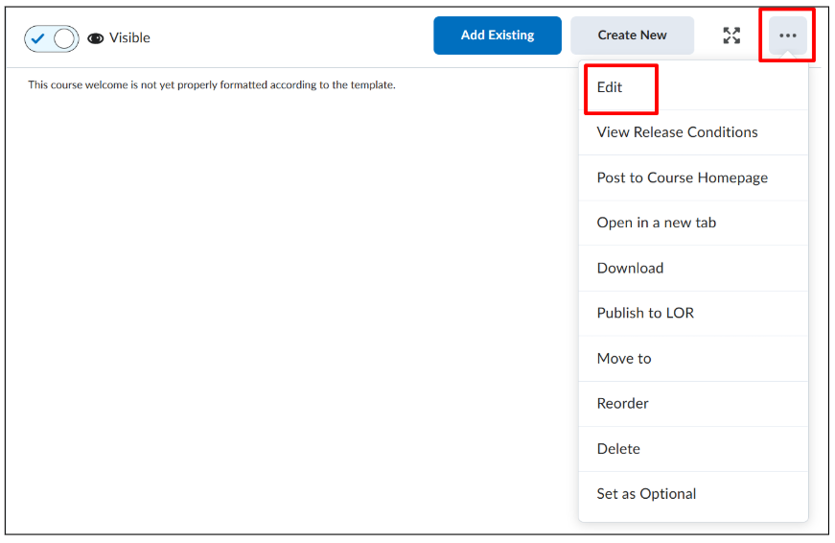
Task: Click the checkmark inside the visibility switch
Action: [37, 38]
